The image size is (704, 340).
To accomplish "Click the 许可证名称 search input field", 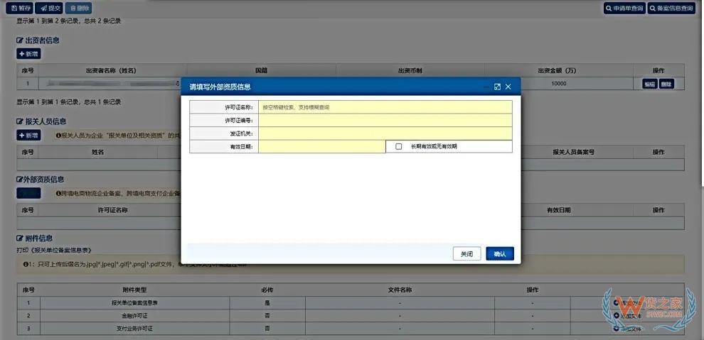I will (385, 107).
